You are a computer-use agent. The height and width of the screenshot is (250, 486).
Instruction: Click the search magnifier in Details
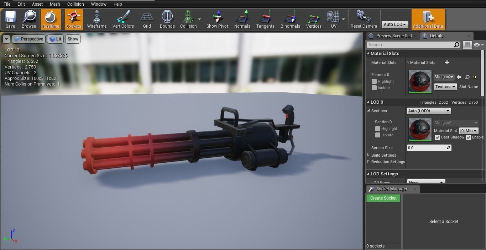click(457, 45)
